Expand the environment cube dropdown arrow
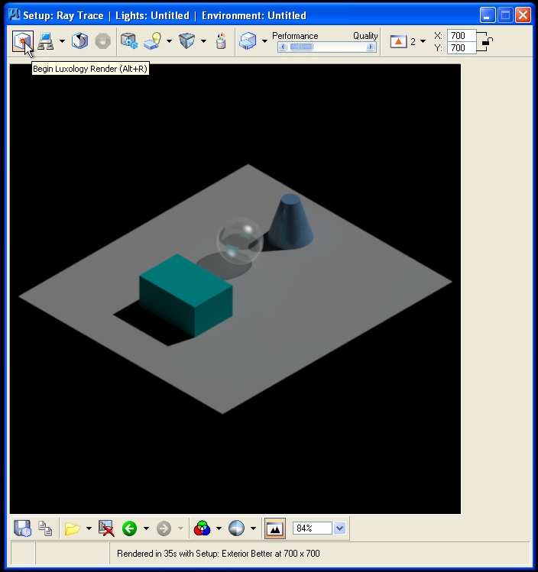Viewport: 538px width, 572px height. tap(204, 41)
